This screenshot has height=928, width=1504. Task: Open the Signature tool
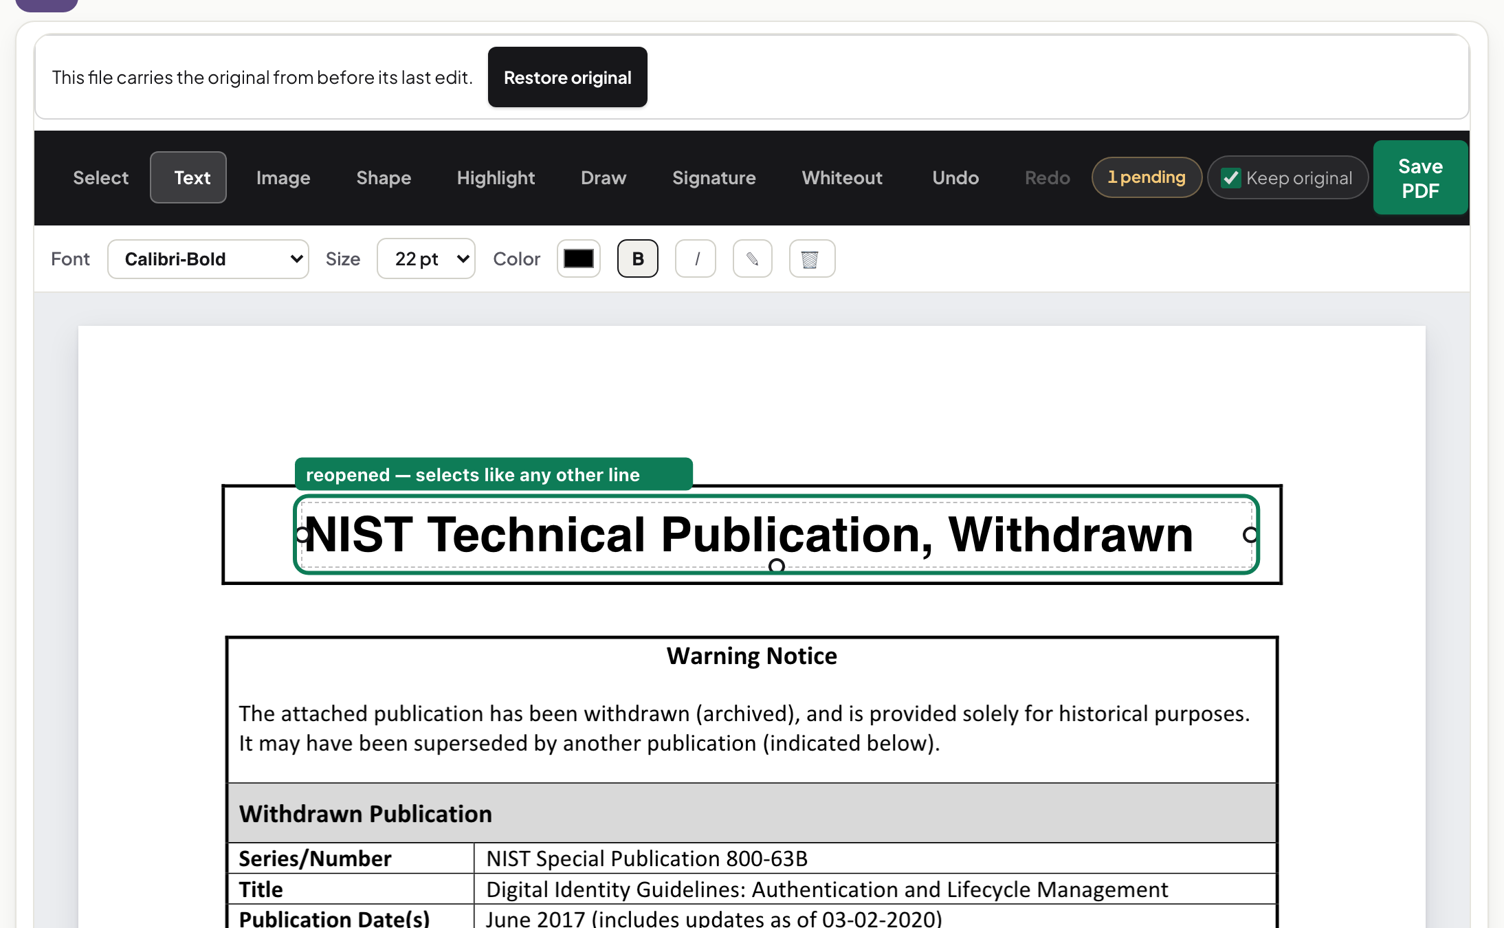714,177
